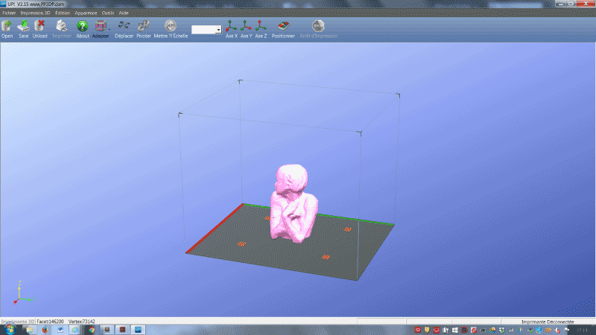
Task: Click the Action Center flag tray icon
Action: tap(567, 330)
